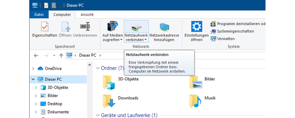The height and width of the screenshot is (118, 295).
Task: Switch to the Ansicht ribbon tab
Action: [87, 15]
